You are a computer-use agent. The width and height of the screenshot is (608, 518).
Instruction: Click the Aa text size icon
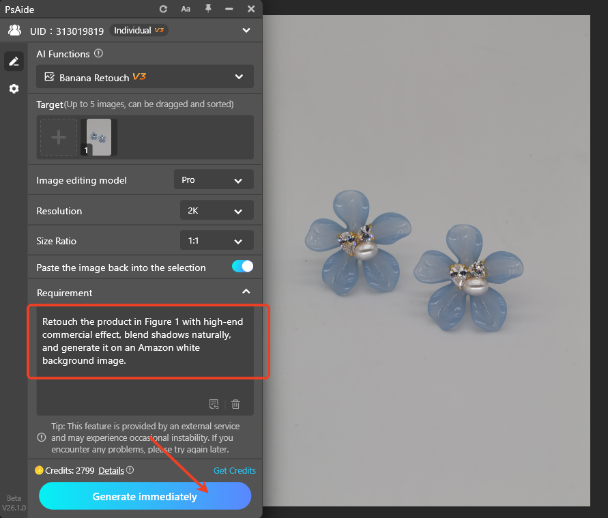click(x=186, y=9)
